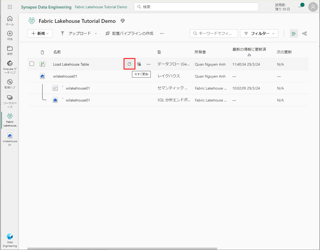Click Fabric Lakehouse Tutorial Demo breadcrumb link
The height and width of the screenshot is (250, 320).
click(101, 7)
